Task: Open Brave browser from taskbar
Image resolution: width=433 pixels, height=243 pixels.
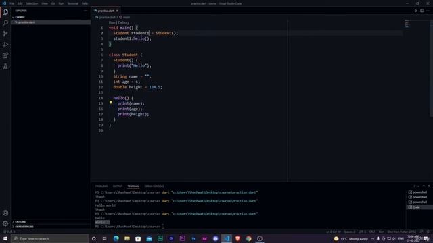Action: 237,238
